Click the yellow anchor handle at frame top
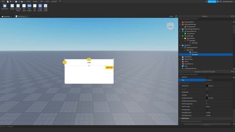 (89, 59)
